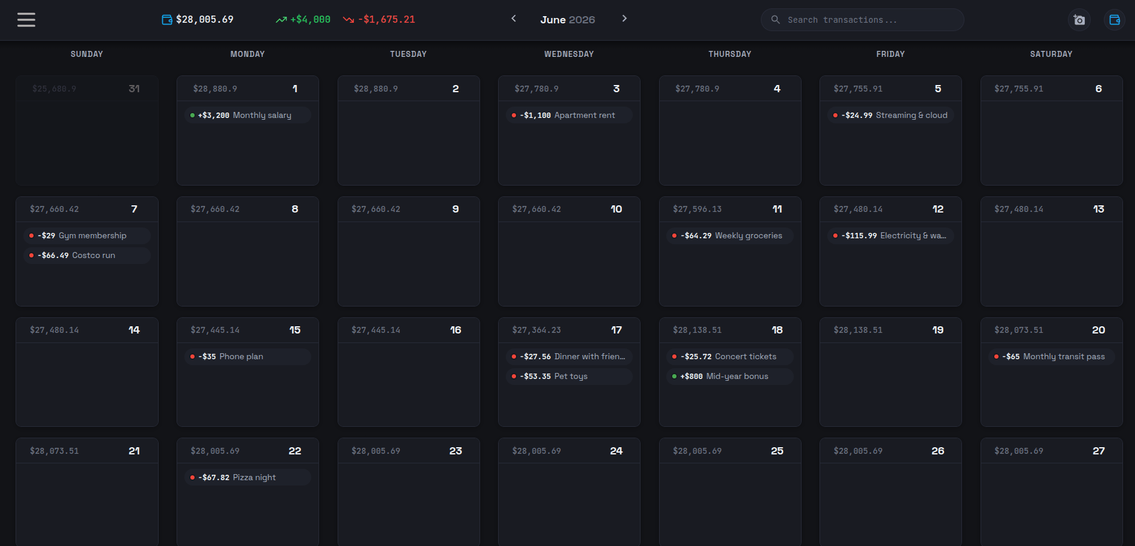The width and height of the screenshot is (1135, 546).
Task: Open the Pet toys transaction
Action: pyautogui.click(x=569, y=377)
